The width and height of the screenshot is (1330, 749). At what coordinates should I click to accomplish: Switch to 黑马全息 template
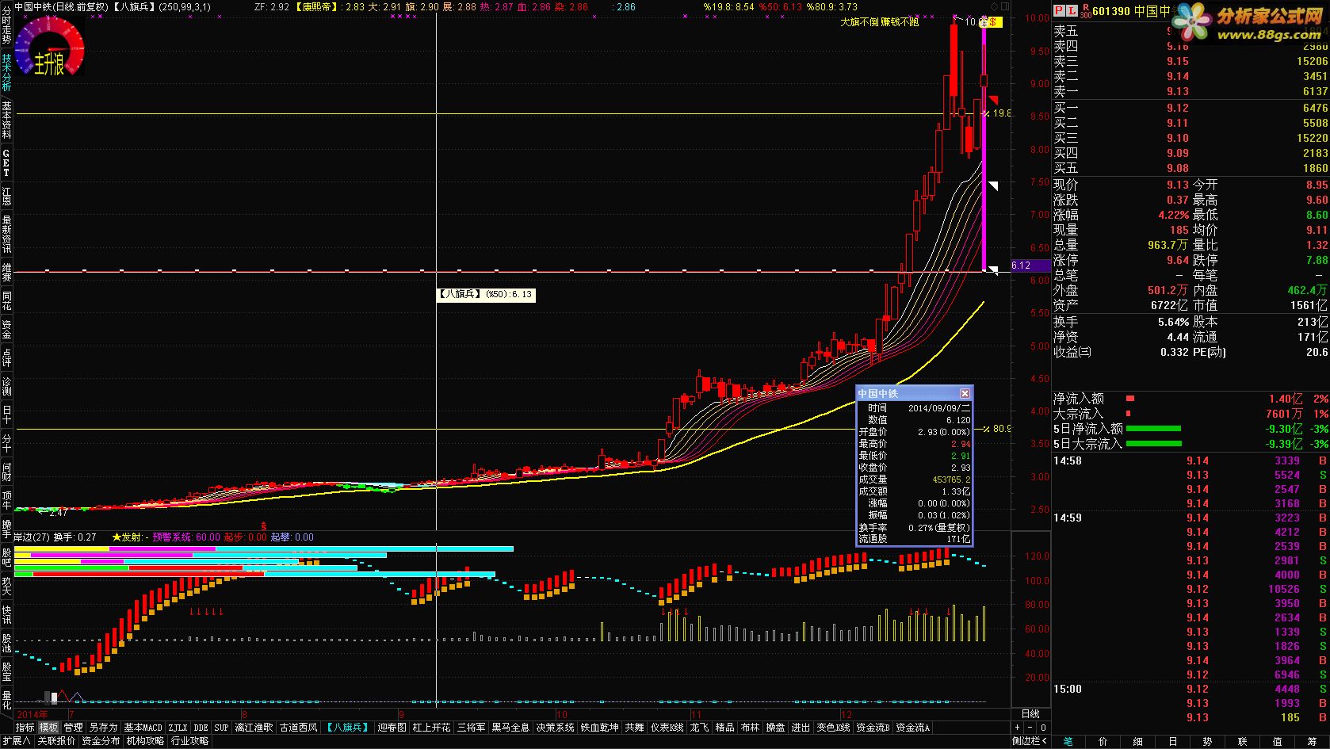(x=510, y=728)
